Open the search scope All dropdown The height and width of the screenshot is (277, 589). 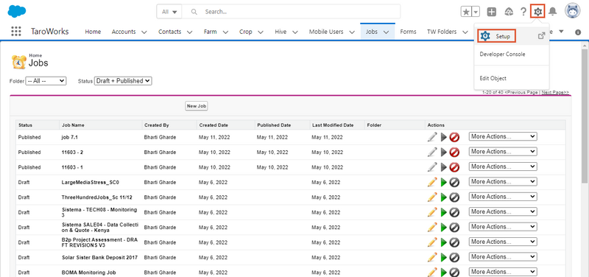pyautogui.click(x=169, y=12)
